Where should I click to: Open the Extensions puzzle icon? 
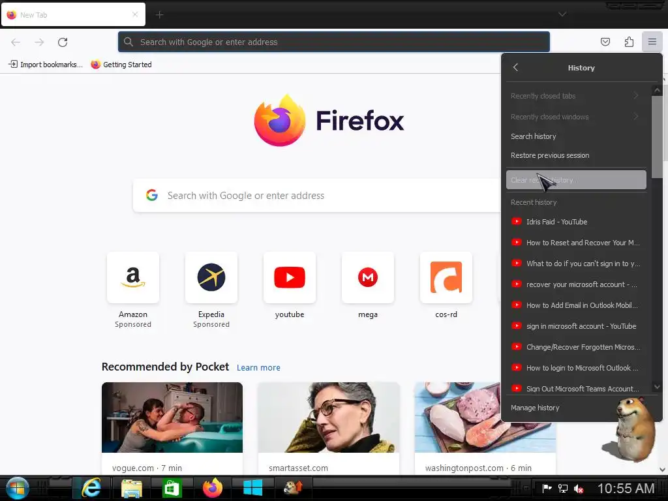[629, 42]
